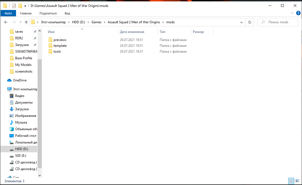Go back with the left arrow

coord(6,22)
